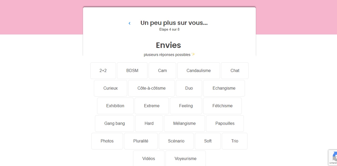Choose the "Echangisme" option
The image size is (337, 166).
(x=224, y=88)
